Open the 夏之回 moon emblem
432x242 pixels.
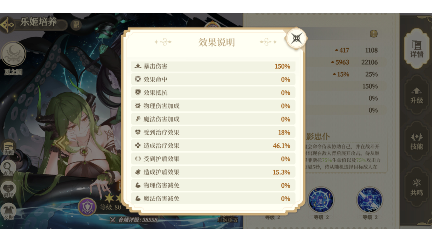(x=14, y=55)
